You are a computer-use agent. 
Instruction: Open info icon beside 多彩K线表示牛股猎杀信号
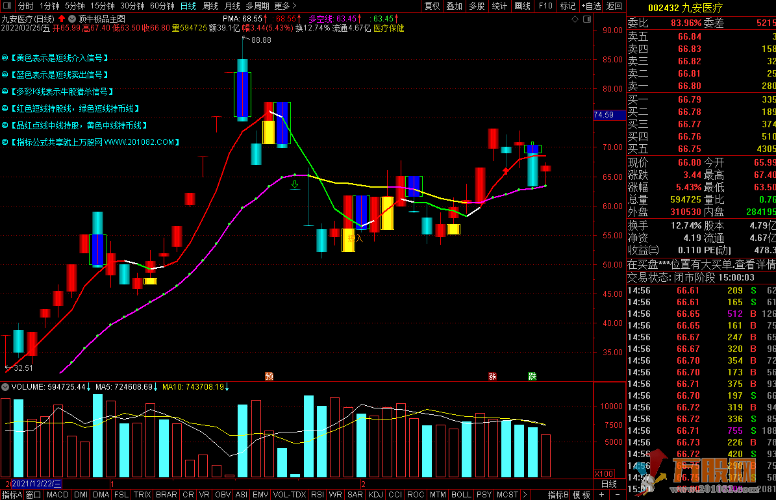(x=5, y=92)
